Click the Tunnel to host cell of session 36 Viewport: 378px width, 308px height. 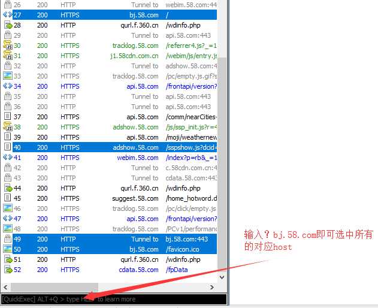(x=144, y=107)
